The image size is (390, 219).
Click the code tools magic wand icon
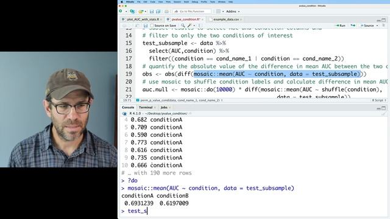click(x=190, y=26)
